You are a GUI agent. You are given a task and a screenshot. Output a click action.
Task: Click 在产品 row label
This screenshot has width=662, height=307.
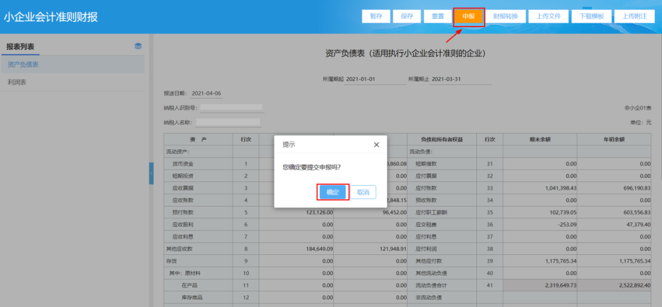pos(189,286)
